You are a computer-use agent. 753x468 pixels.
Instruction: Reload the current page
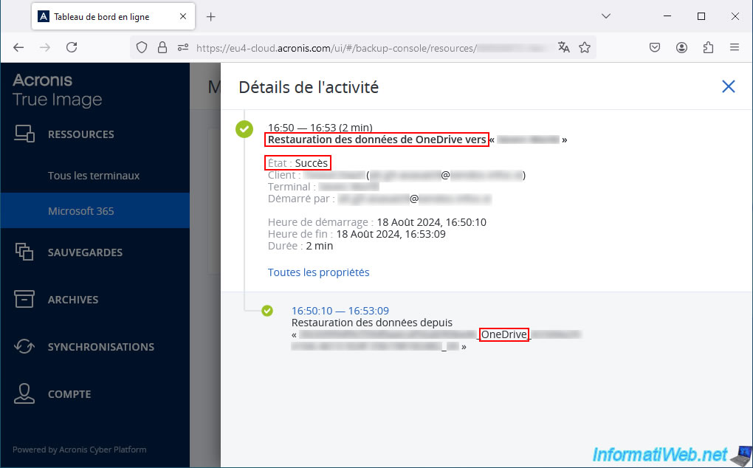point(72,47)
